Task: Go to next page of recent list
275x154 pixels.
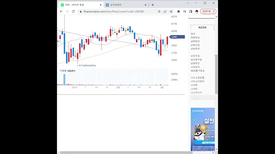Action: pos(197,98)
